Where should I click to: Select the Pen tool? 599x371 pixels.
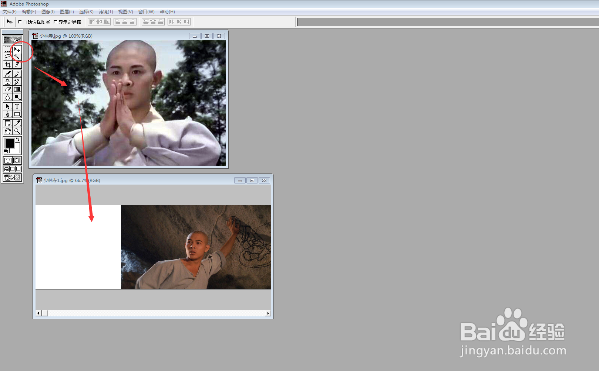click(x=8, y=114)
